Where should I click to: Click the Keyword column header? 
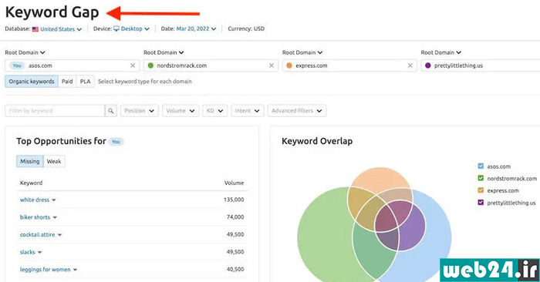point(31,183)
